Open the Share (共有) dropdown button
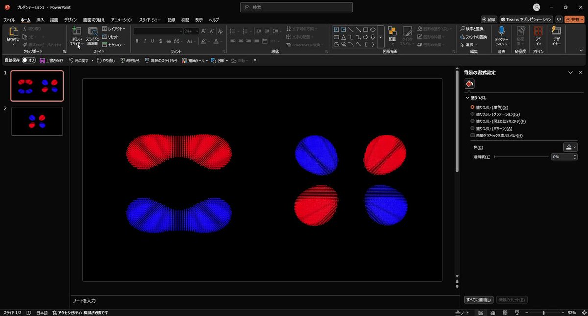 click(x=574, y=19)
